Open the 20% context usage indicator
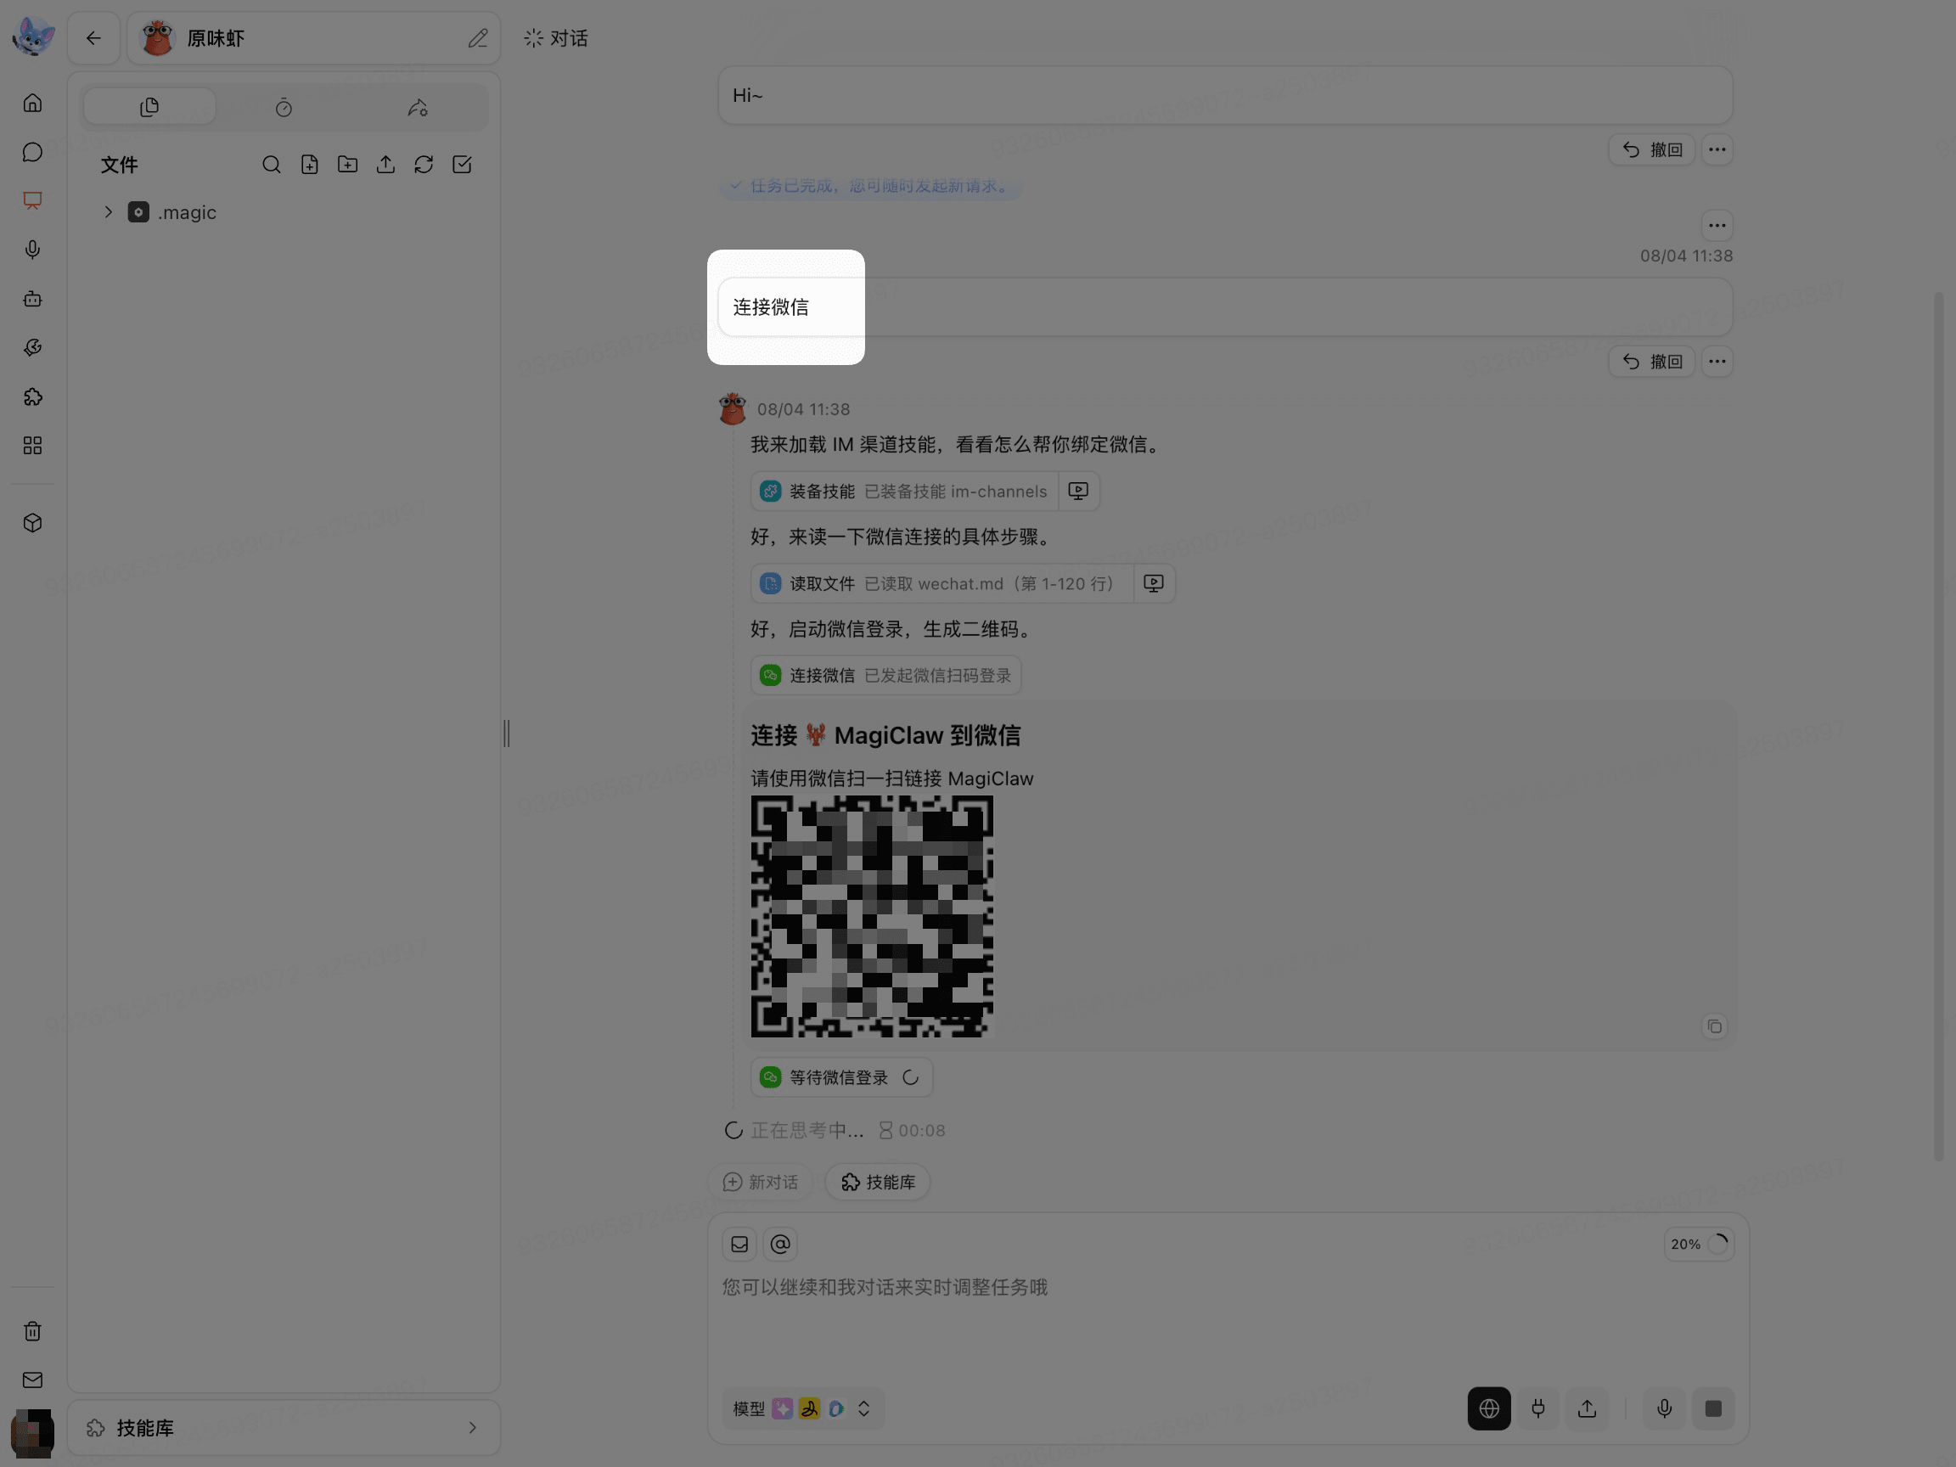The width and height of the screenshot is (1956, 1467). tap(1699, 1245)
